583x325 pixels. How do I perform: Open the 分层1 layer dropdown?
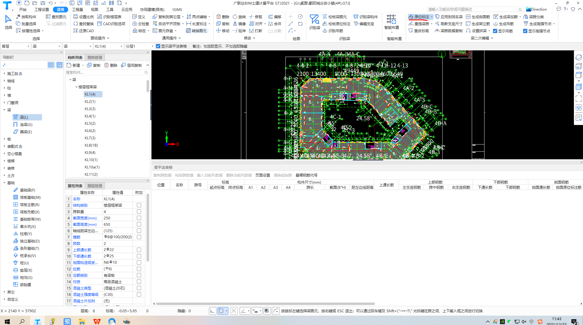pos(140,46)
